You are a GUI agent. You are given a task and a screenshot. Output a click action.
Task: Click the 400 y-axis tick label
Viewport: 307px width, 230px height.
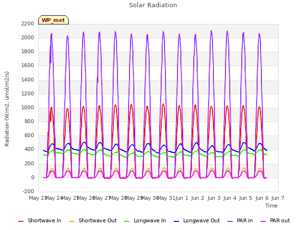(x=29, y=149)
